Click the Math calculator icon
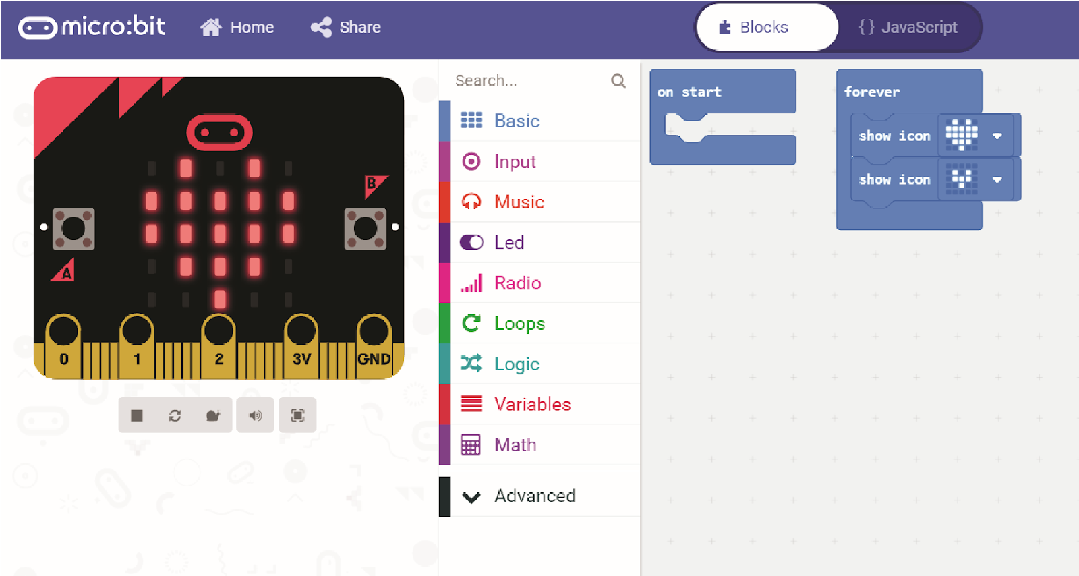The image size is (1079, 576). click(x=471, y=445)
